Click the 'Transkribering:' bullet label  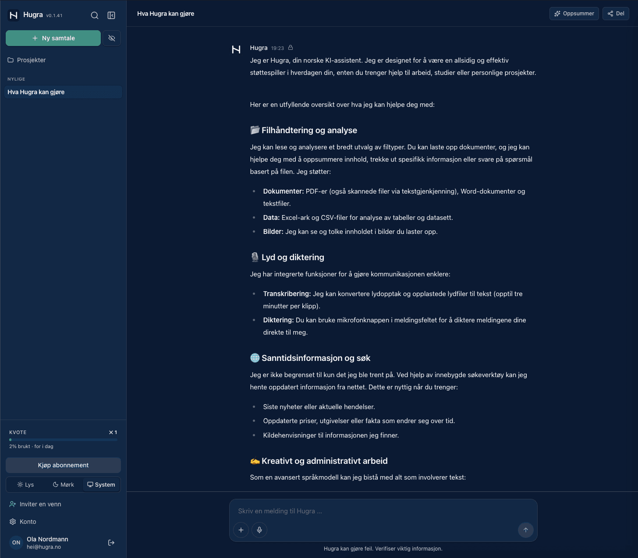click(287, 294)
